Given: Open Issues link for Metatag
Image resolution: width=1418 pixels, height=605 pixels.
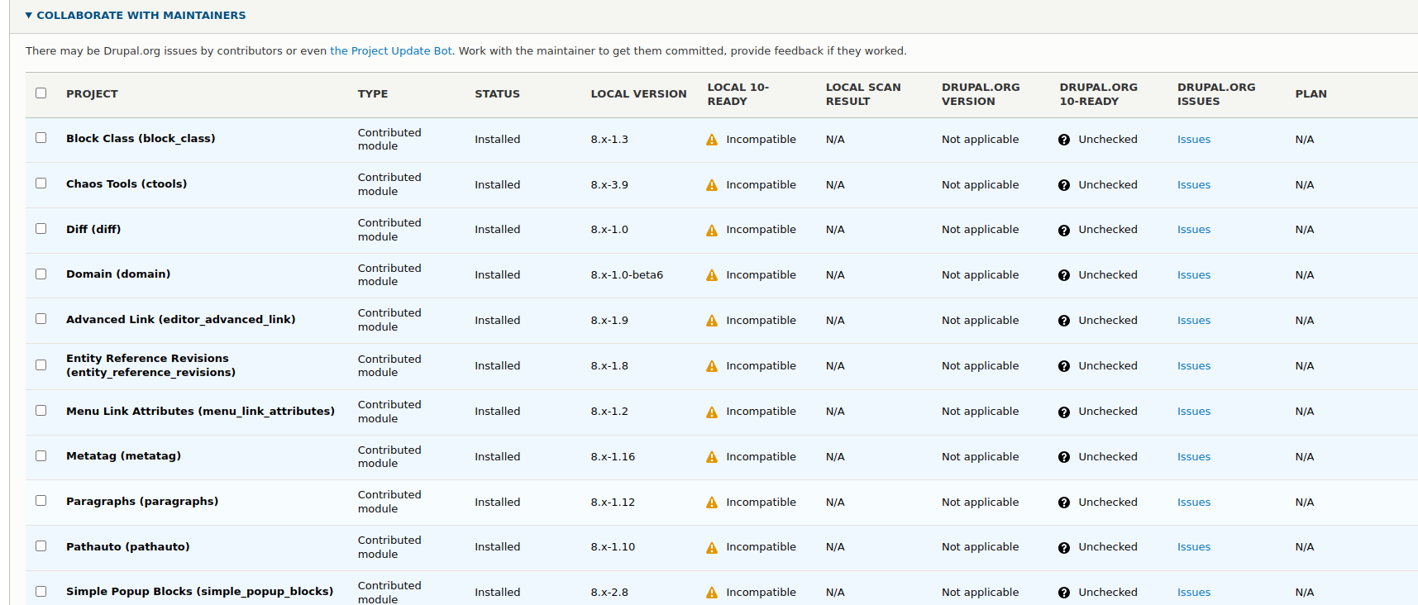Looking at the screenshot, I should point(1194,457).
